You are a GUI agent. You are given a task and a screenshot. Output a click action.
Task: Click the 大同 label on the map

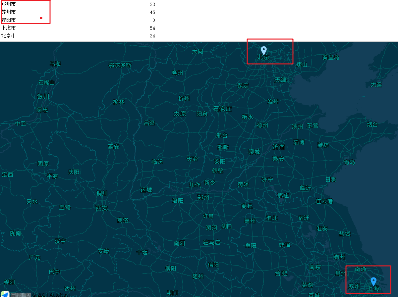click(198, 51)
